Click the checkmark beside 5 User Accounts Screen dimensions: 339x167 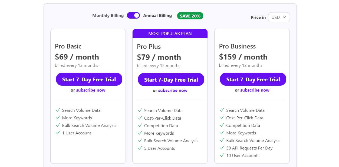140,148
